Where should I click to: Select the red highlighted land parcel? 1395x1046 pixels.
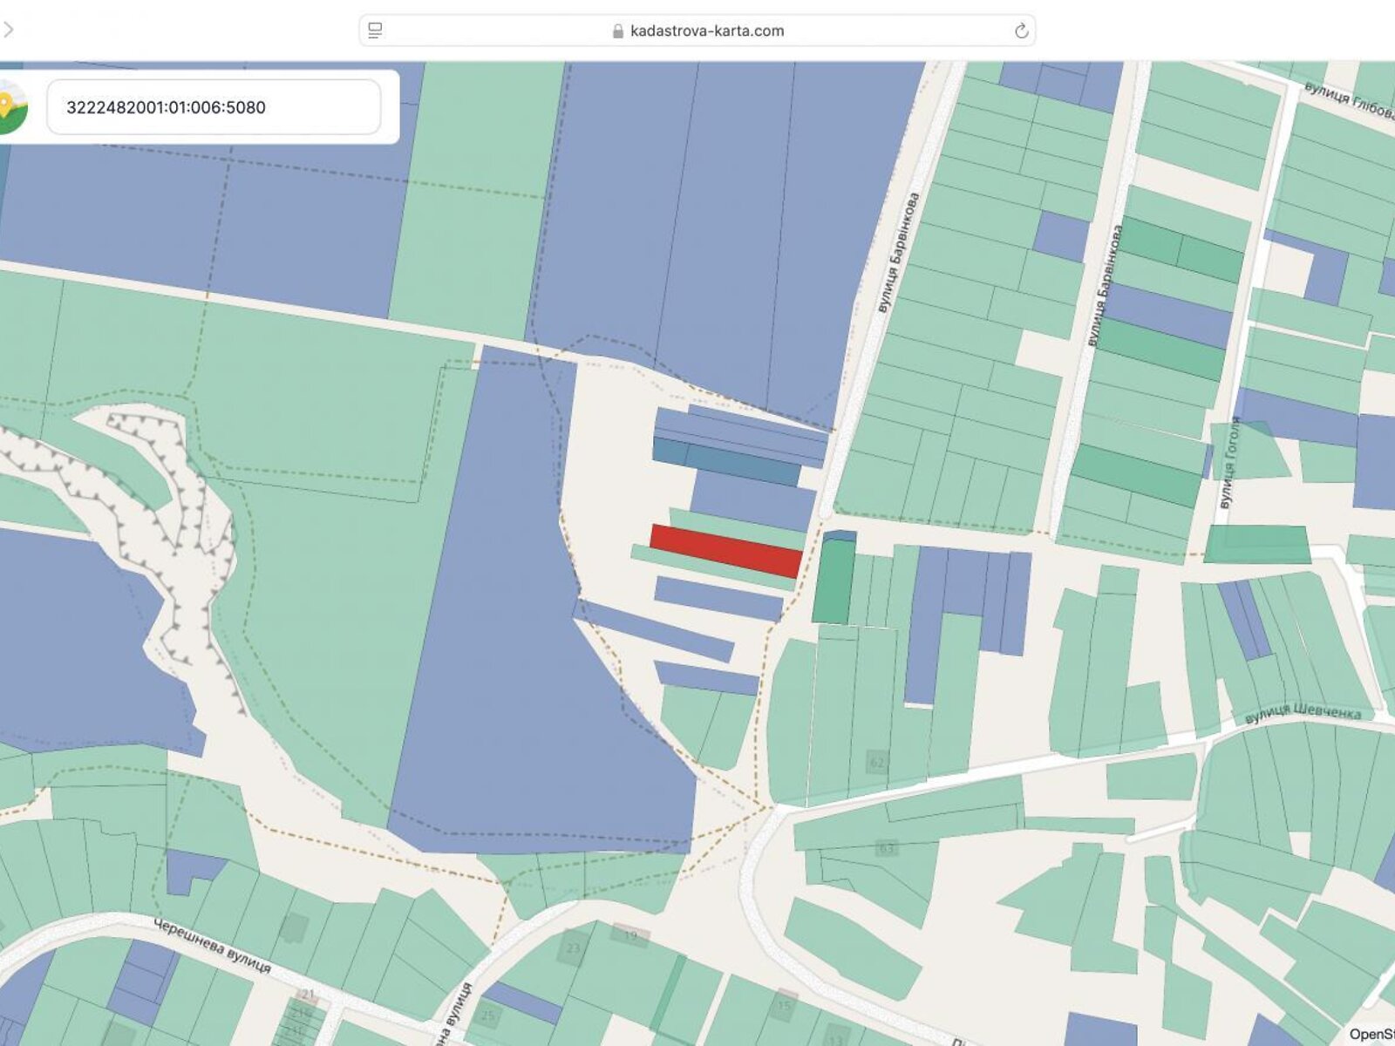725,550
